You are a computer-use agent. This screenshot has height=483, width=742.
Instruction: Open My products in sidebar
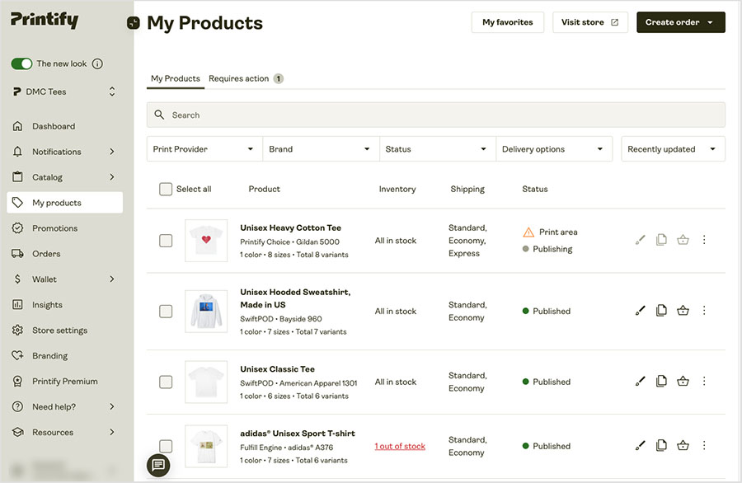[x=65, y=203]
